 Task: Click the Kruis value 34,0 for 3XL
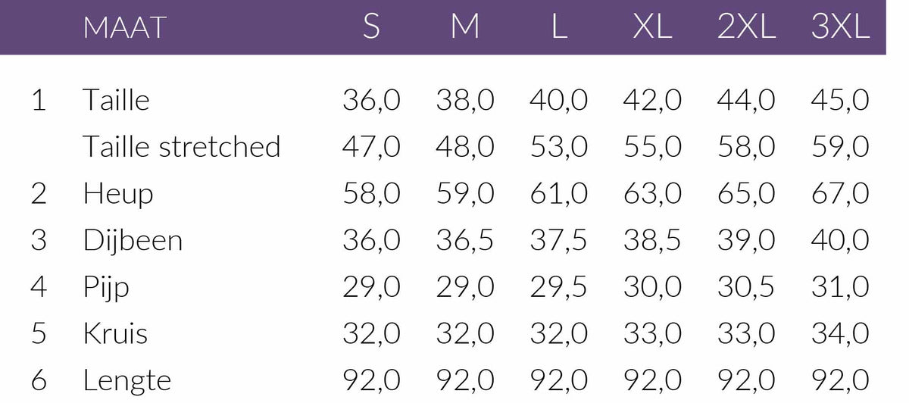click(840, 333)
